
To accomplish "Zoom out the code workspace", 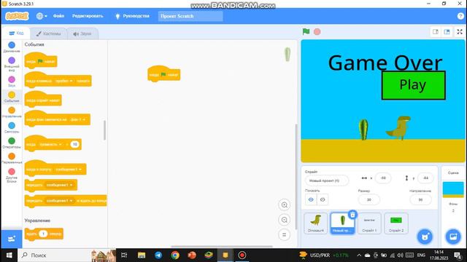I will pos(284,220).
